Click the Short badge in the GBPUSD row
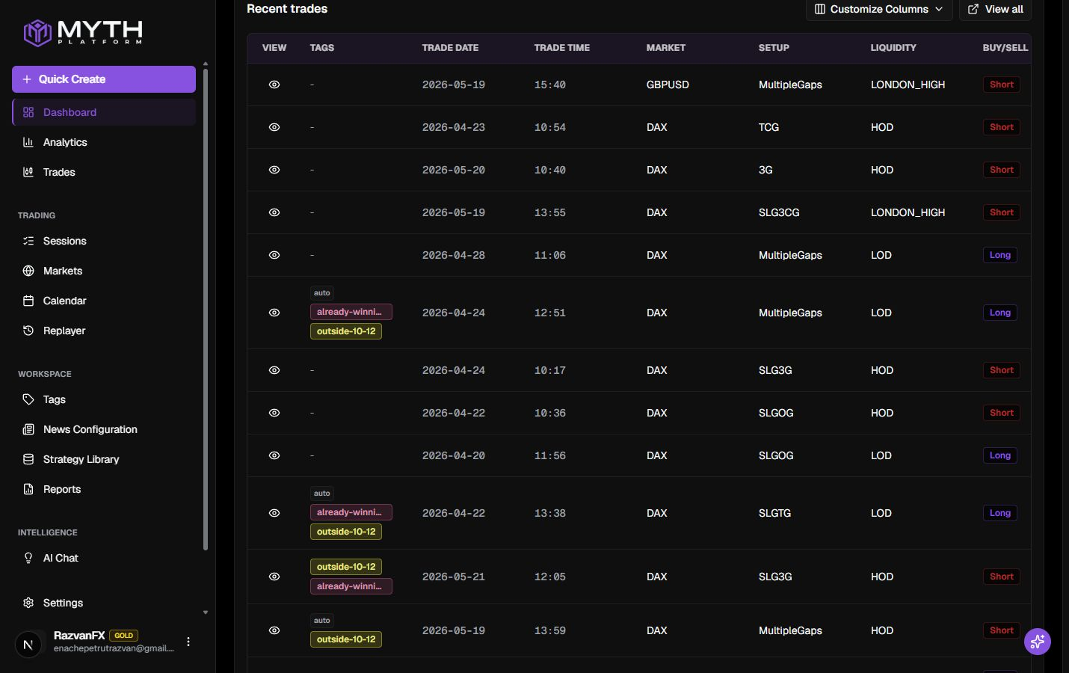This screenshot has width=1069, height=673. [1002, 84]
